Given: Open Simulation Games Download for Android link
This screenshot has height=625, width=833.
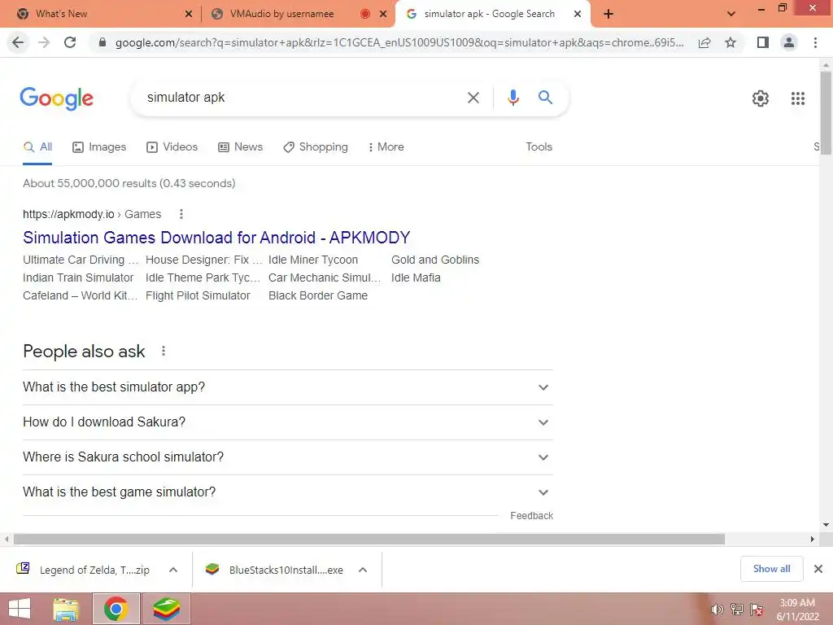Looking at the screenshot, I should pyautogui.click(x=216, y=238).
